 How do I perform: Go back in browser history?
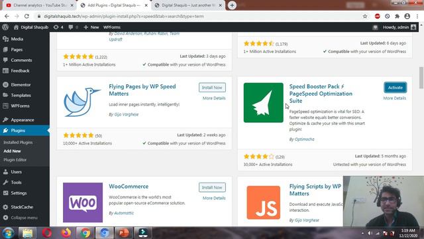coord(7,16)
